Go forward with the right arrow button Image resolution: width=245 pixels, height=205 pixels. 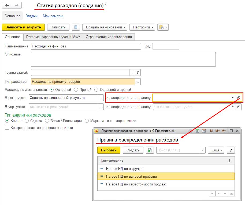coord(17,5)
